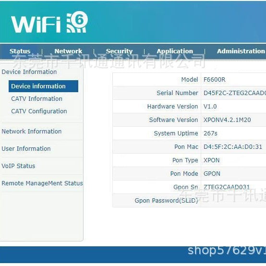
Task: Click the System Uptime label
Action: click(x=176, y=133)
